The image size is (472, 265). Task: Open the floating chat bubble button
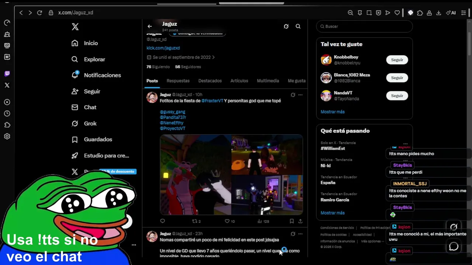point(454,246)
